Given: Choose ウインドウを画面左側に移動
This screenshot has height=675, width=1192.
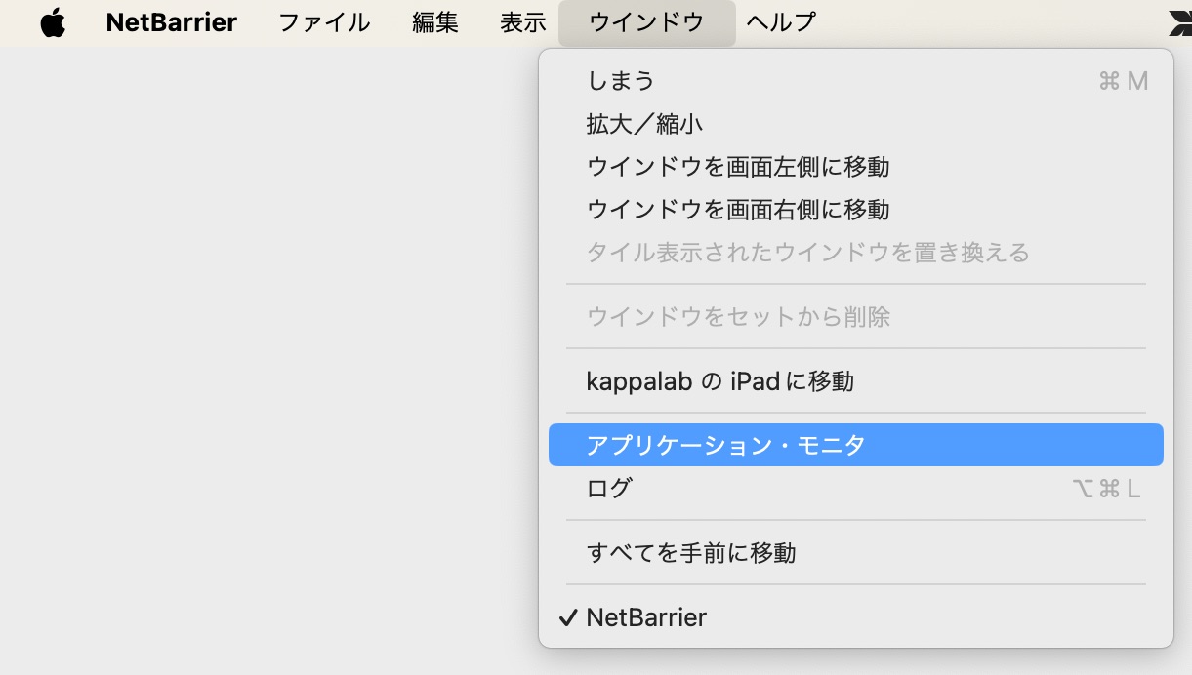Looking at the screenshot, I should [856, 167].
